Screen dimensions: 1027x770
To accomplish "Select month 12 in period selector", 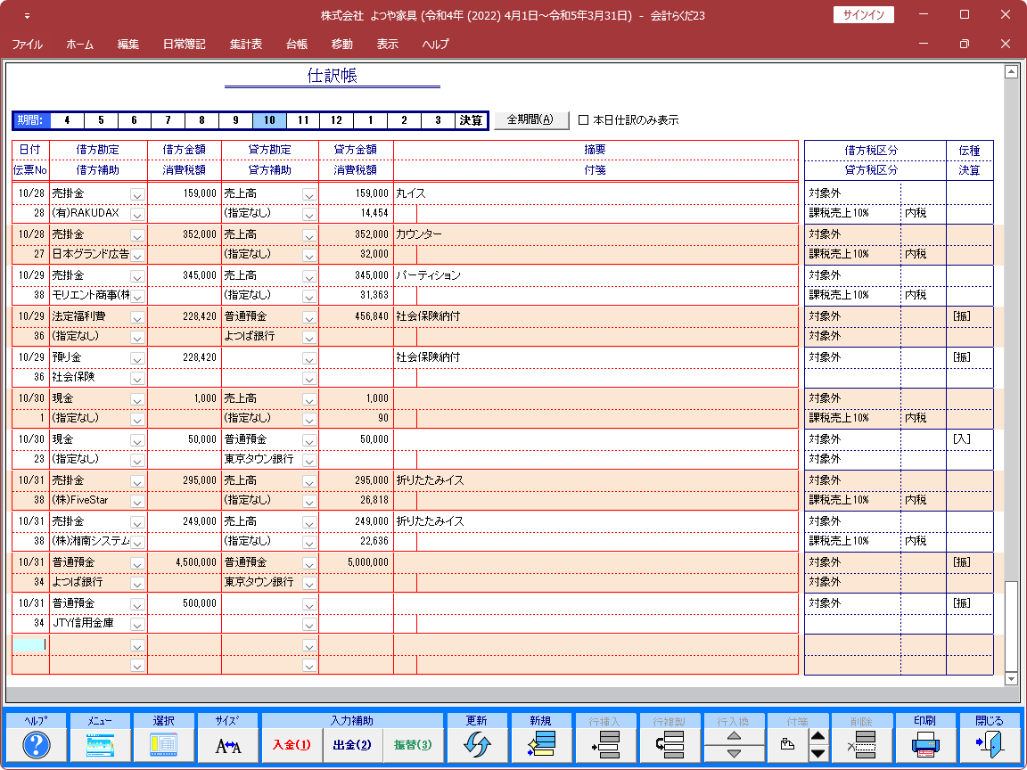I will [x=337, y=120].
